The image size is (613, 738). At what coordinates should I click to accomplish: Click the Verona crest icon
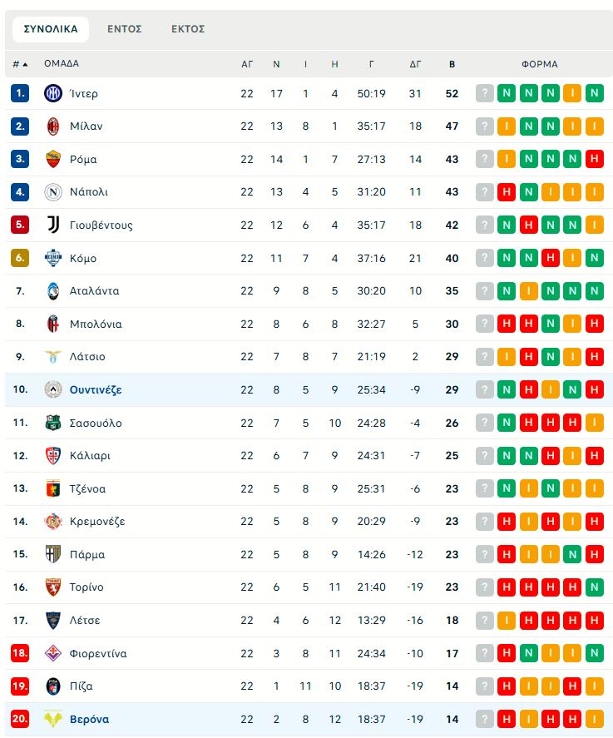click(x=53, y=719)
